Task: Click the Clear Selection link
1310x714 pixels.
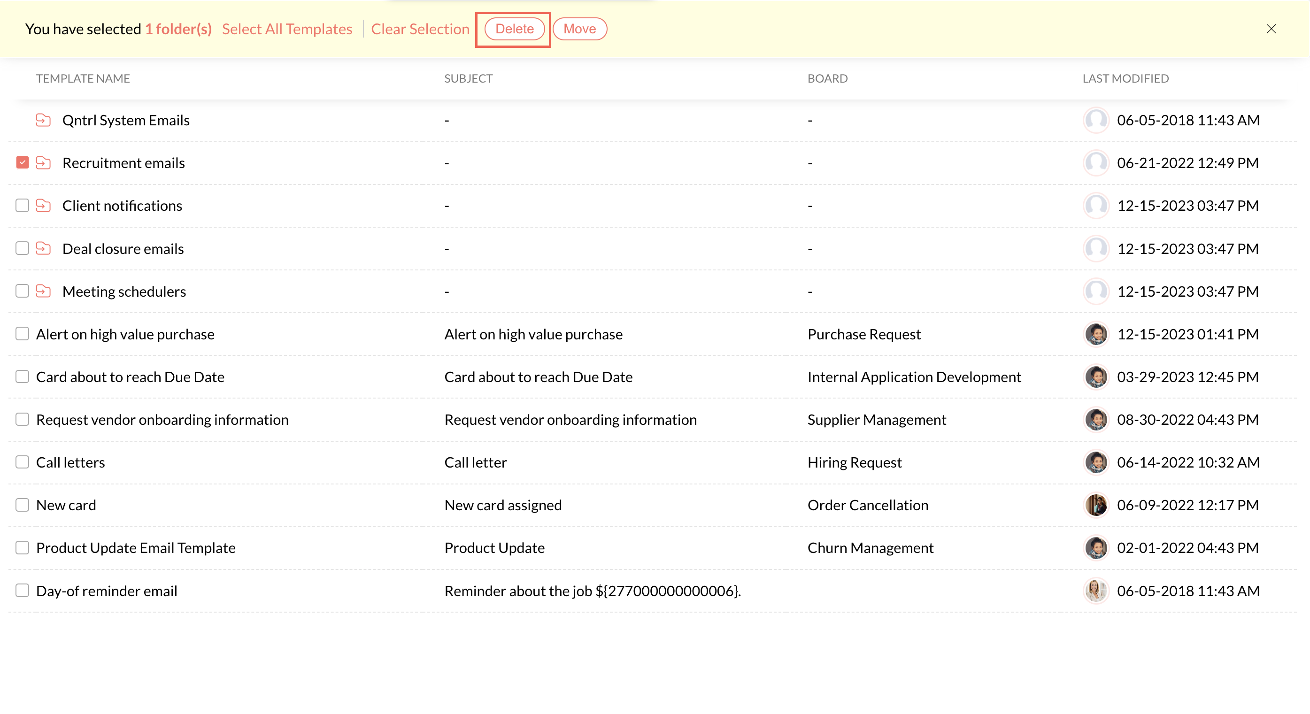Action: click(420, 29)
